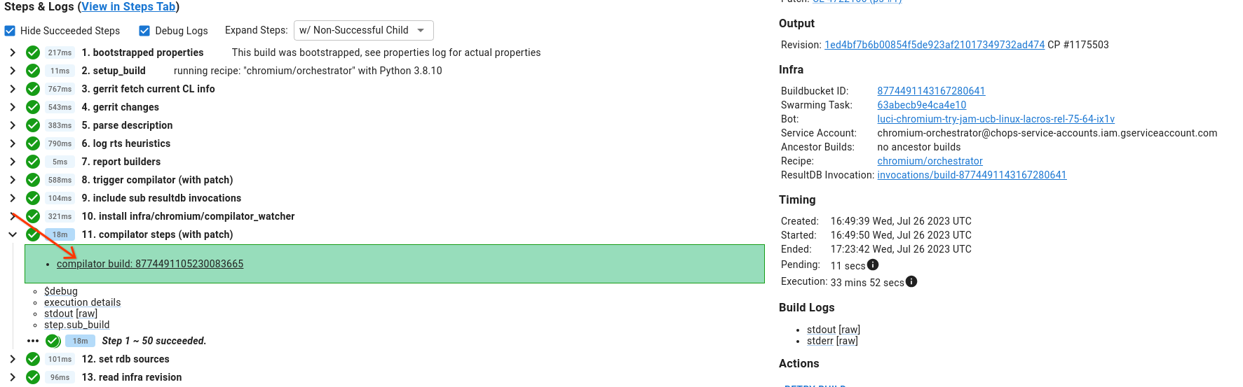Click success icon of read infra revision

pyautogui.click(x=33, y=377)
